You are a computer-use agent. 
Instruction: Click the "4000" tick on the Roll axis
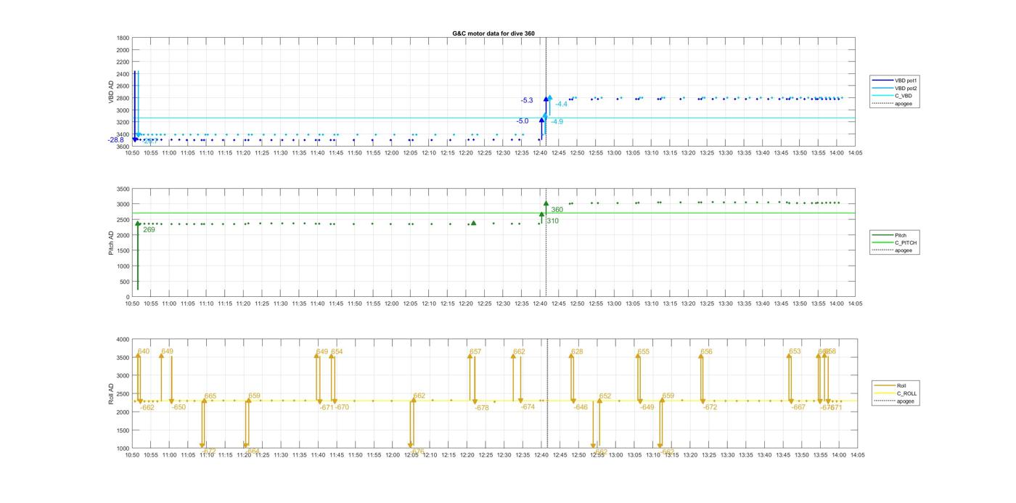pyautogui.click(x=123, y=339)
